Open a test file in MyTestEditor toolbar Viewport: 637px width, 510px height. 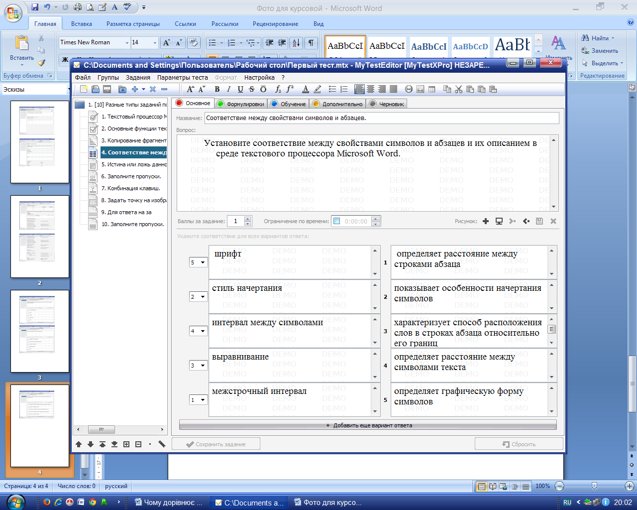pyautogui.click(x=95, y=89)
